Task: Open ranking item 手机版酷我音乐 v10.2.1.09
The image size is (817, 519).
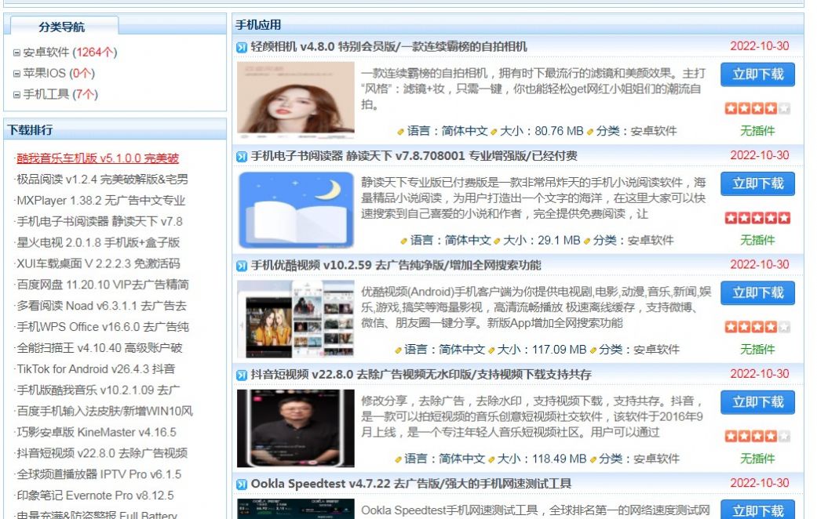Action: tap(98, 390)
